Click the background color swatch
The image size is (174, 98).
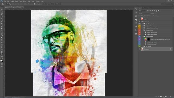point(2,61)
